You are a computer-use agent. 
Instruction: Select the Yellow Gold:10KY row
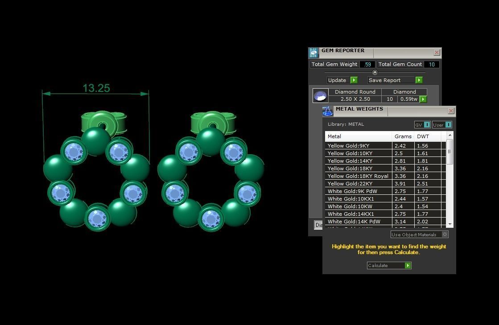385,153
